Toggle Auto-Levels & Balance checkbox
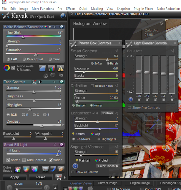 (x=13, y=68)
